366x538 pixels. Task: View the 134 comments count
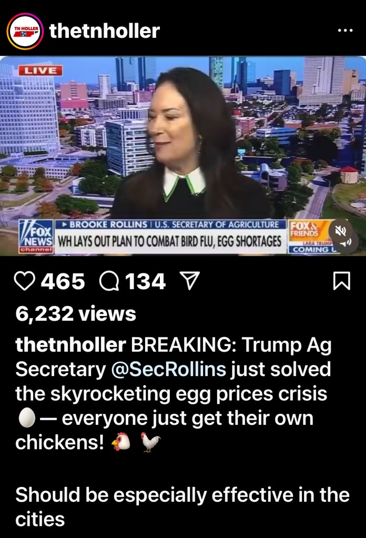tap(146, 281)
